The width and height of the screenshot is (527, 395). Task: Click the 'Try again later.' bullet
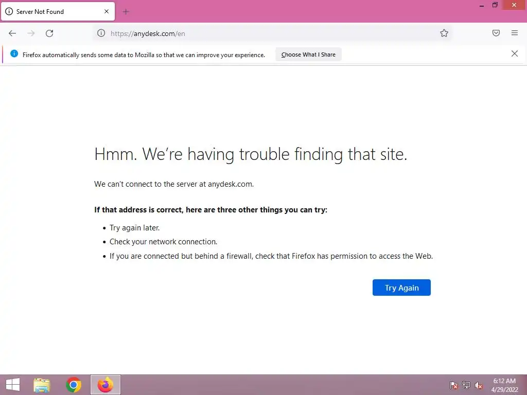pos(134,228)
